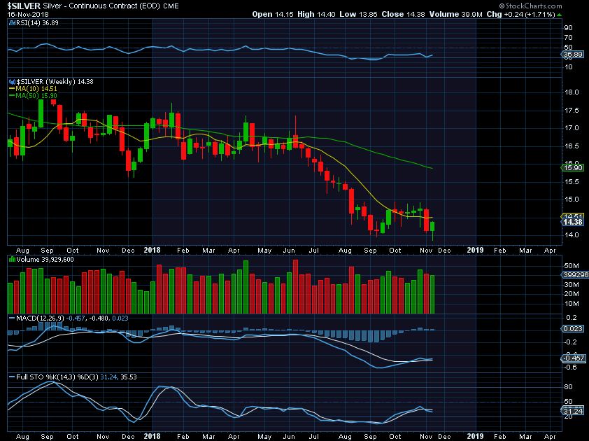The image size is (589, 441).
Task: Click the green dash before MA(50)
Action: pyautogui.click(x=12, y=96)
